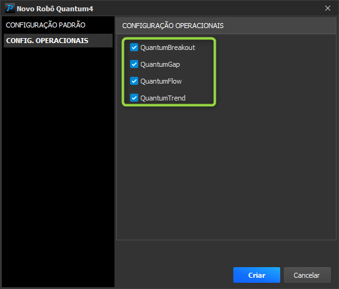This screenshot has height=289, width=339.
Task: Click the blank black sidebar area
Action: (58, 166)
